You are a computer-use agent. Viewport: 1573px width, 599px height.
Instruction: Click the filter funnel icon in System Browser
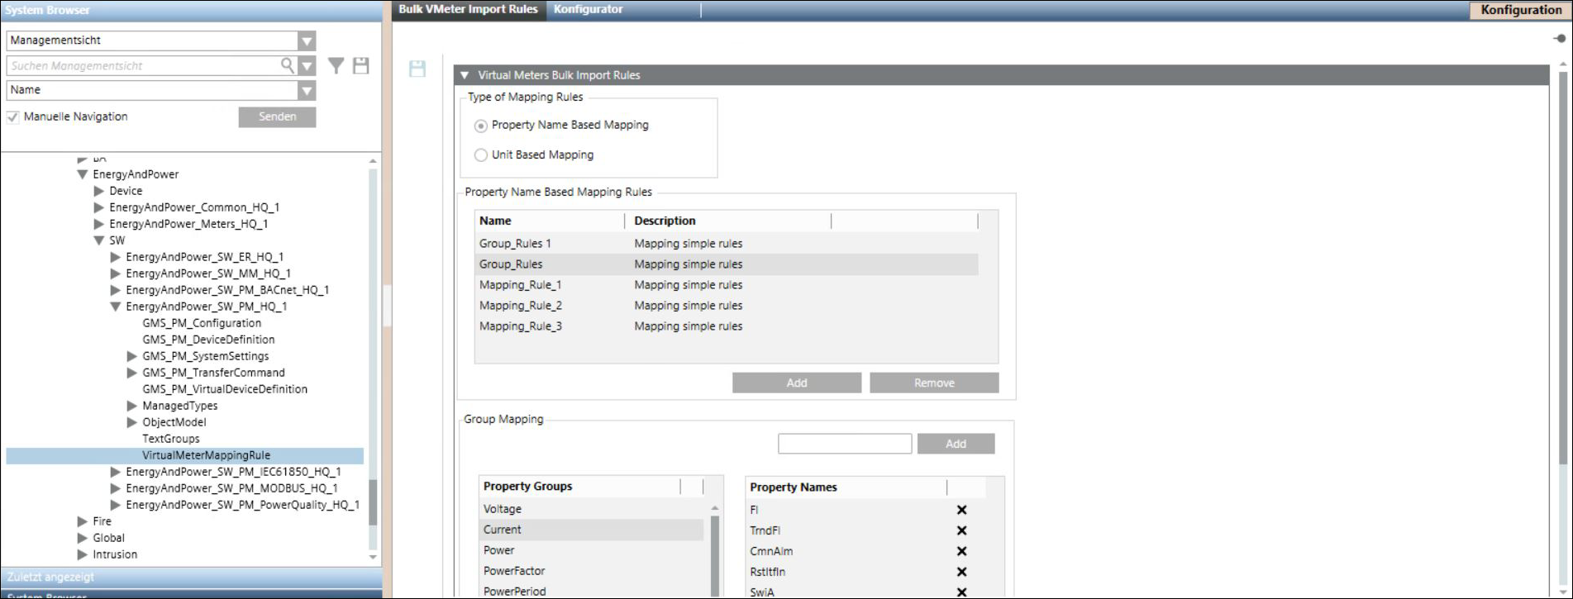click(x=336, y=66)
